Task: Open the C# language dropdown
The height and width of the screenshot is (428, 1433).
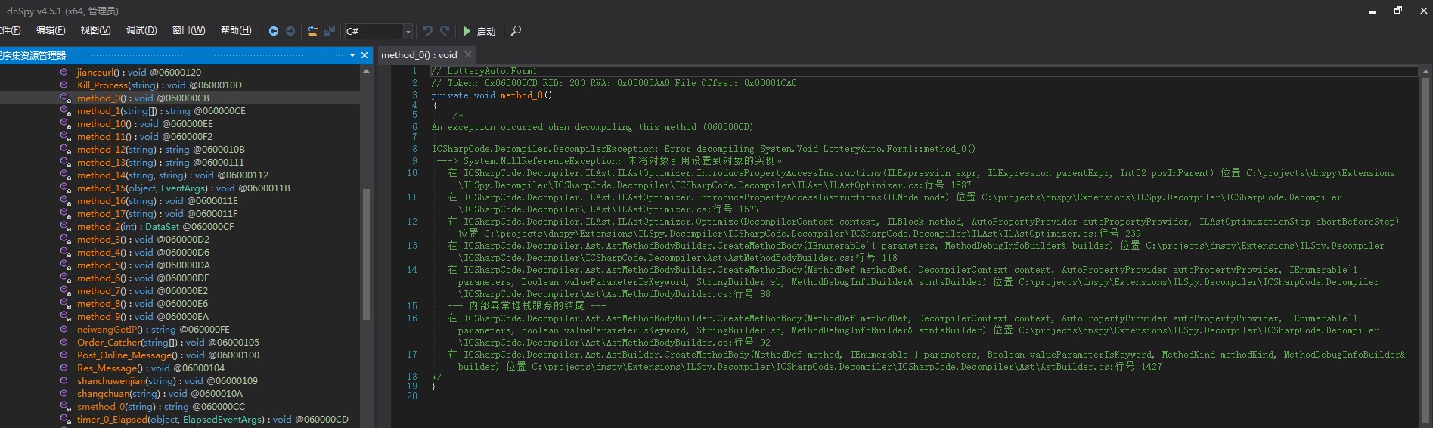Action: point(408,31)
